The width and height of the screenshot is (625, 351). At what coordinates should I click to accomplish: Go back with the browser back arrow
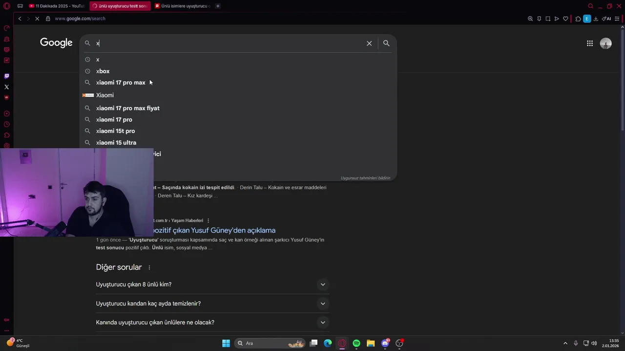20,19
